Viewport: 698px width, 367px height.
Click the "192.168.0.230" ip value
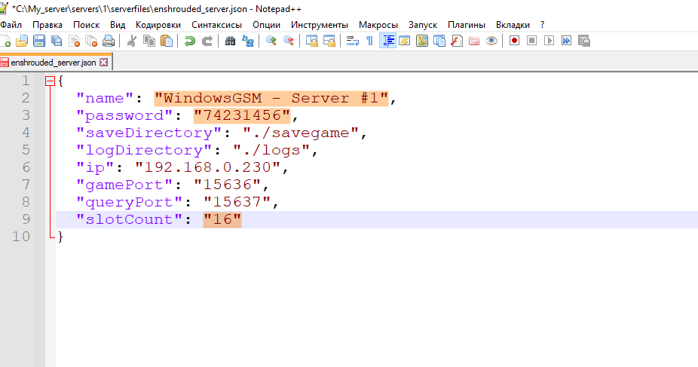208,168
